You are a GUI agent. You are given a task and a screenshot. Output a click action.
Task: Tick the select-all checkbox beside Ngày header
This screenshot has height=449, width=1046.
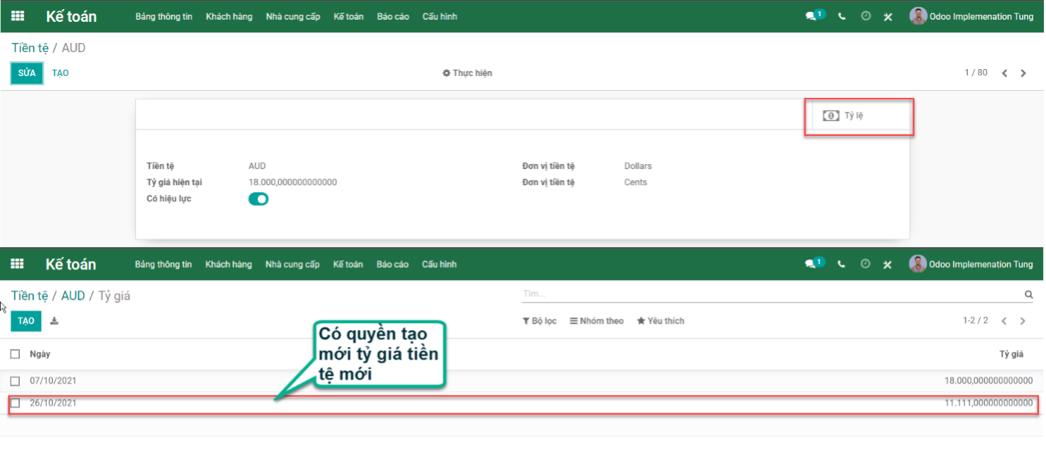[x=15, y=354]
